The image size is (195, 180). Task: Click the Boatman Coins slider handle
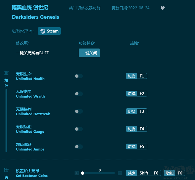pos(83,173)
